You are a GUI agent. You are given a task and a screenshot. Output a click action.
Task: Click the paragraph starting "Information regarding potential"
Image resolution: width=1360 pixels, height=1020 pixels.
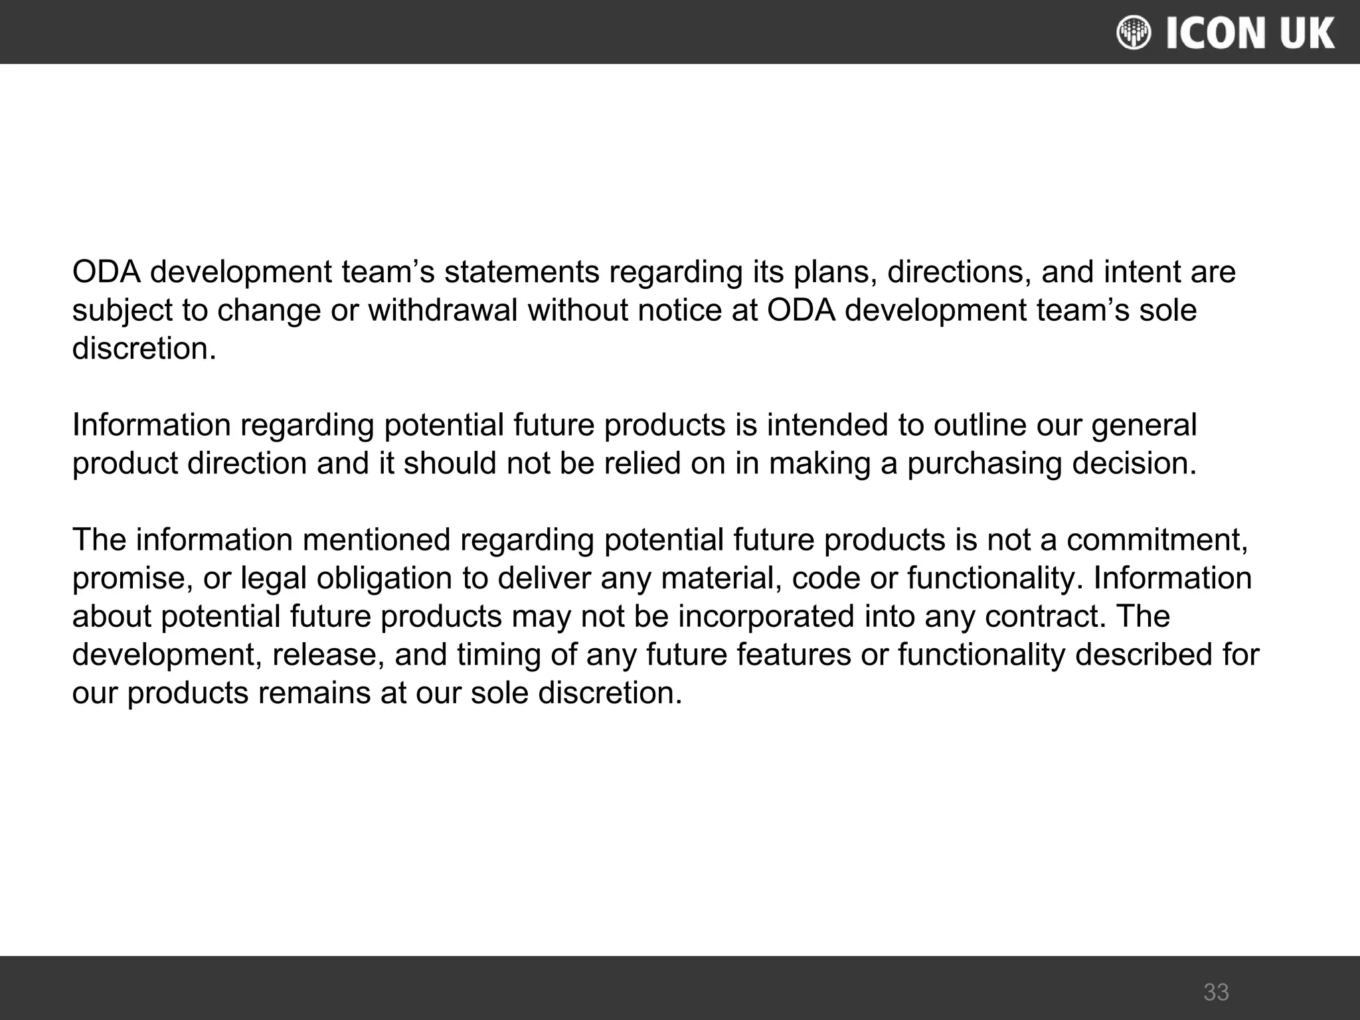tap(634, 444)
